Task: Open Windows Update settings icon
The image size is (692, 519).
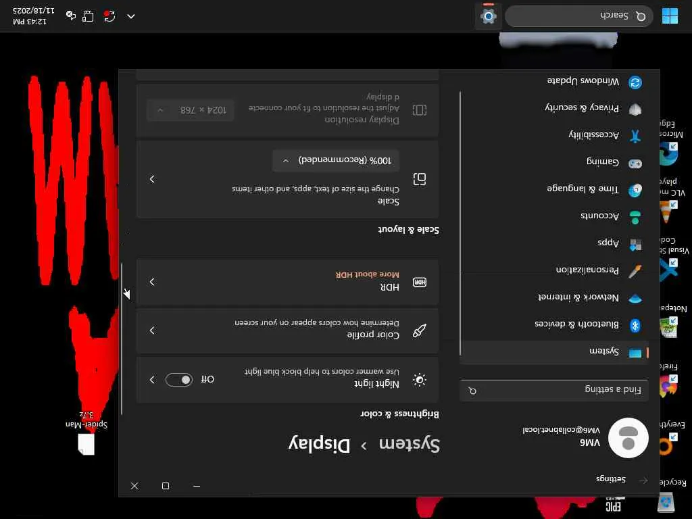Action: point(635,82)
